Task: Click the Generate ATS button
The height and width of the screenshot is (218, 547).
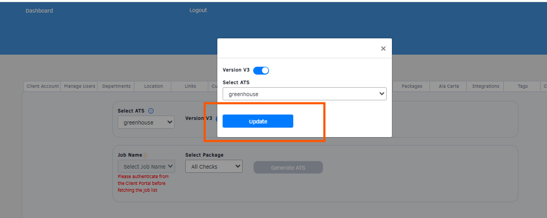Action: (288, 168)
